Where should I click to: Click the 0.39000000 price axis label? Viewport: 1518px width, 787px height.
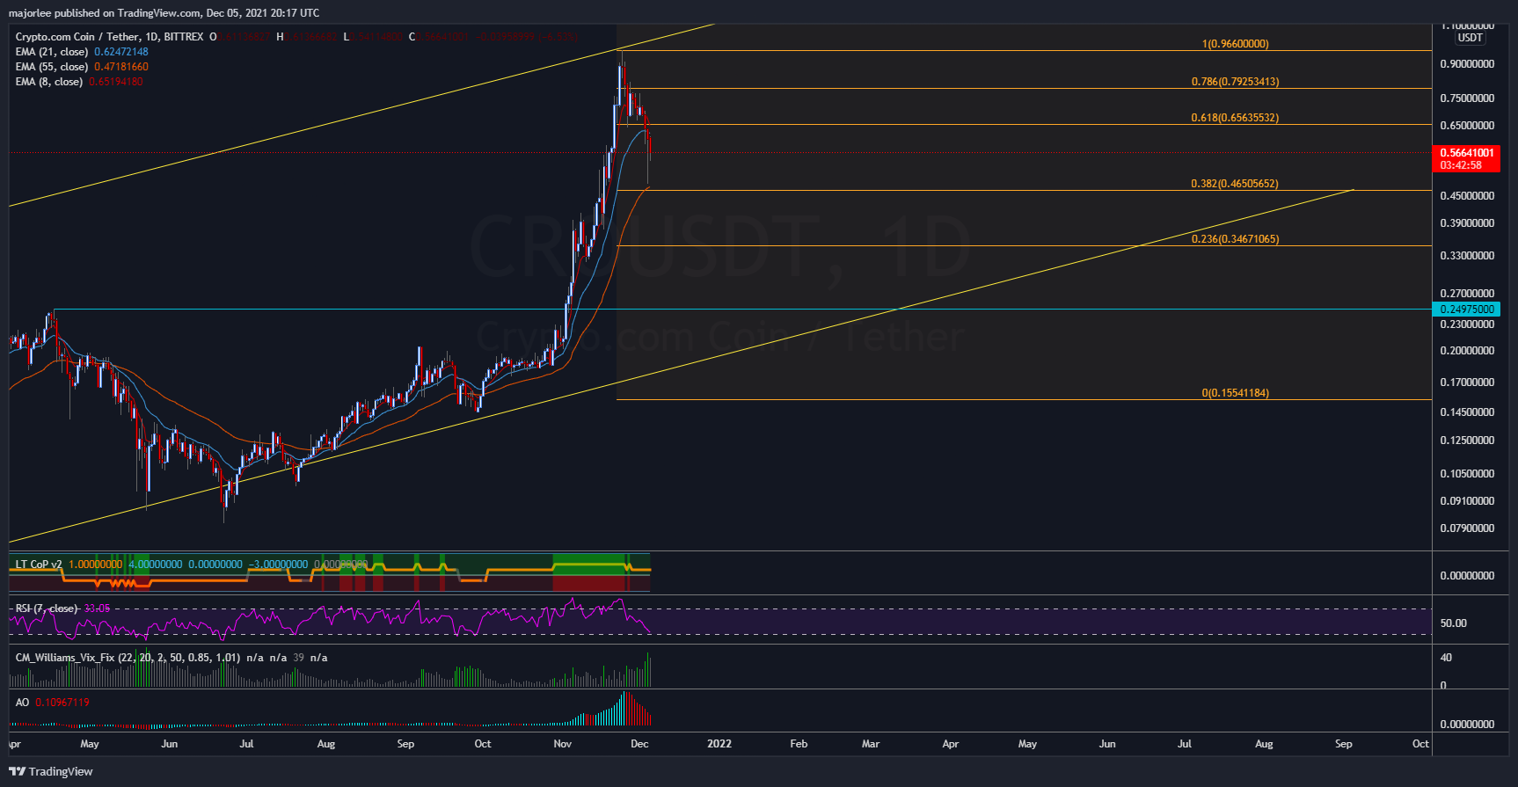pos(1467,223)
